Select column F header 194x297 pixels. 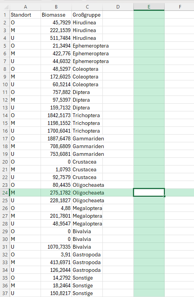pyautogui.click(x=180, y=7)
